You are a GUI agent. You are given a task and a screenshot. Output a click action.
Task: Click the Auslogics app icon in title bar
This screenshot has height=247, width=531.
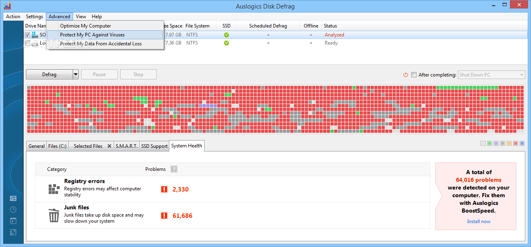tap(8, 6)
